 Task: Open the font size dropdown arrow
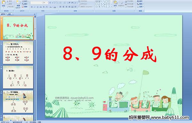[x=47, y=3]
